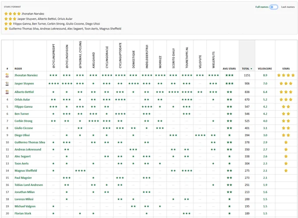This screenshot has width=298, height=218.
Task: Open Magnus Sheffield rider link
Action: click(26, 171)
